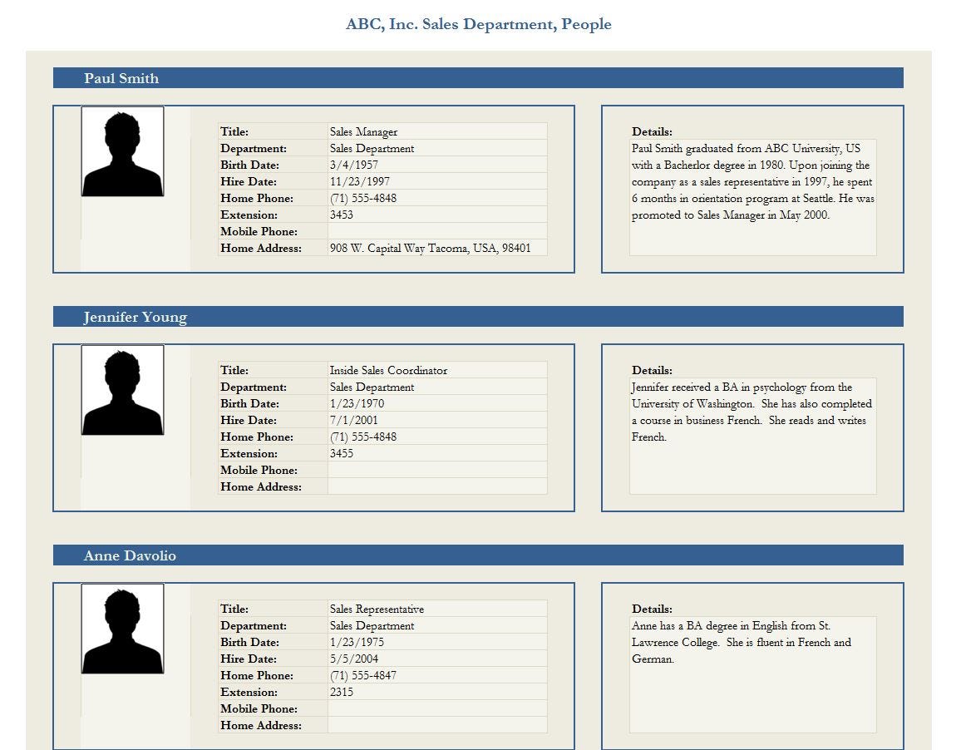Select the Anne Davolio header bar
This screenshot has height=750, width=956.
tap(478, 555)
